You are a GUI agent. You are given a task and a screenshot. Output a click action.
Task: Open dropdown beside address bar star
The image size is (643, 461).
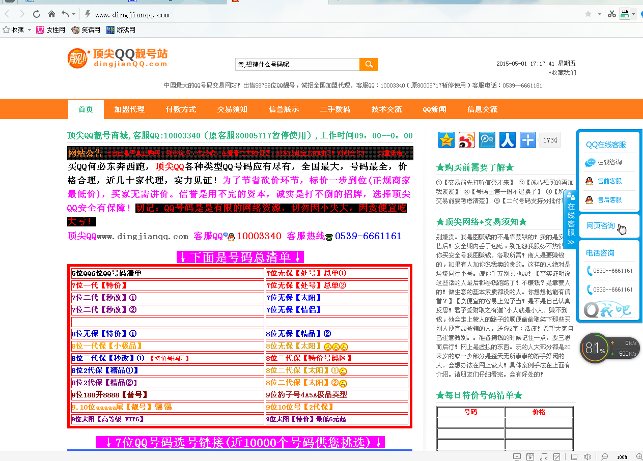[599, 14]
